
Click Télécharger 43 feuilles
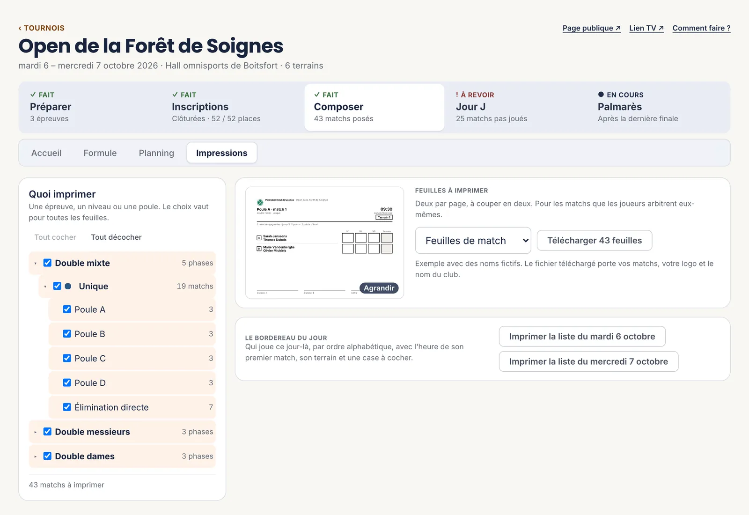(594, 241)
